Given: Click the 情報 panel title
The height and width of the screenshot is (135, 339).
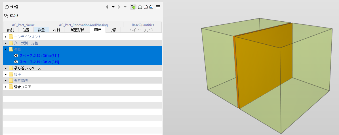Looking at the screenshot, I should (14, 7).
